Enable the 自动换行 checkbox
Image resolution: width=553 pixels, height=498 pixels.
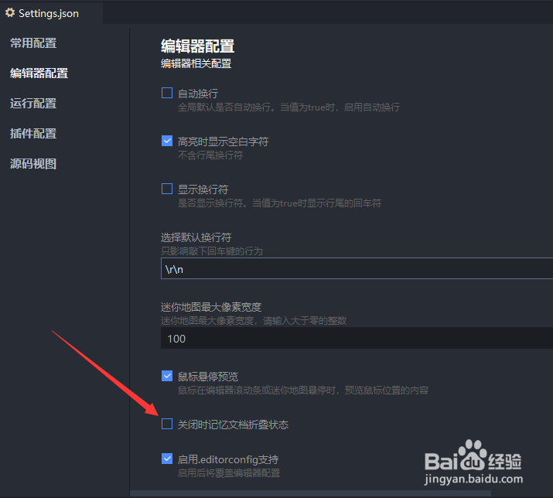click(167, 93)
